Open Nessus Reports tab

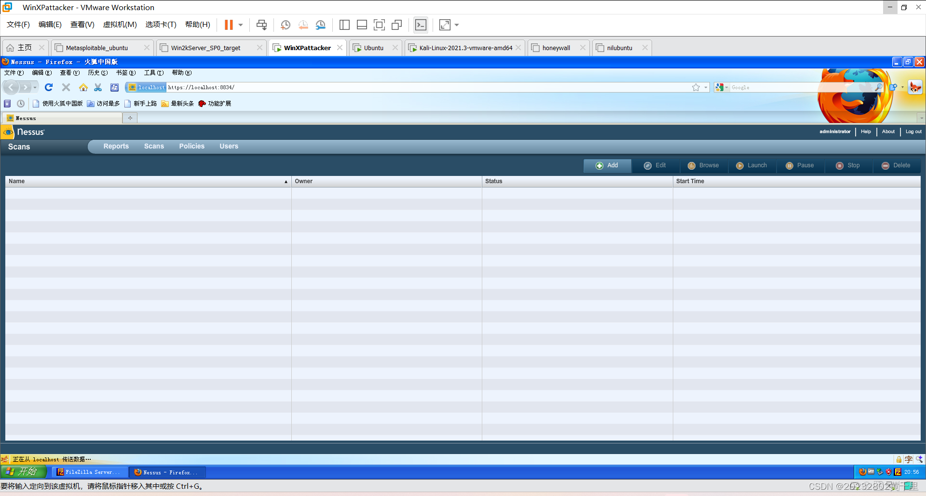116,147
